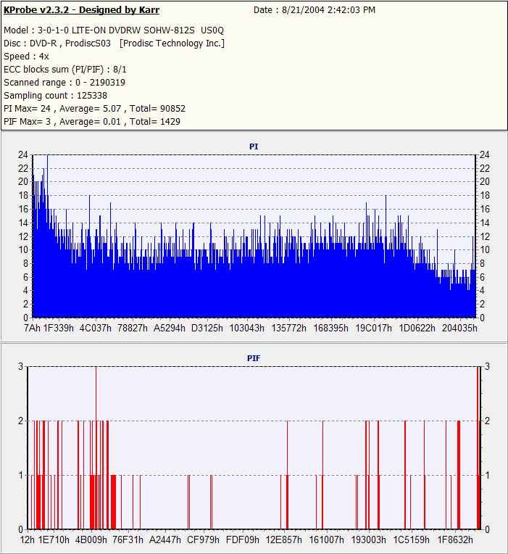508x554 pixels.
Task: Click the Speed : 4x line
Action: (x=27, y=57)
